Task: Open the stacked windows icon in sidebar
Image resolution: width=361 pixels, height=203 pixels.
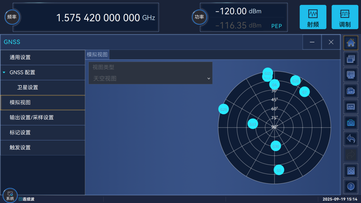Action: (x=351, y=59)
